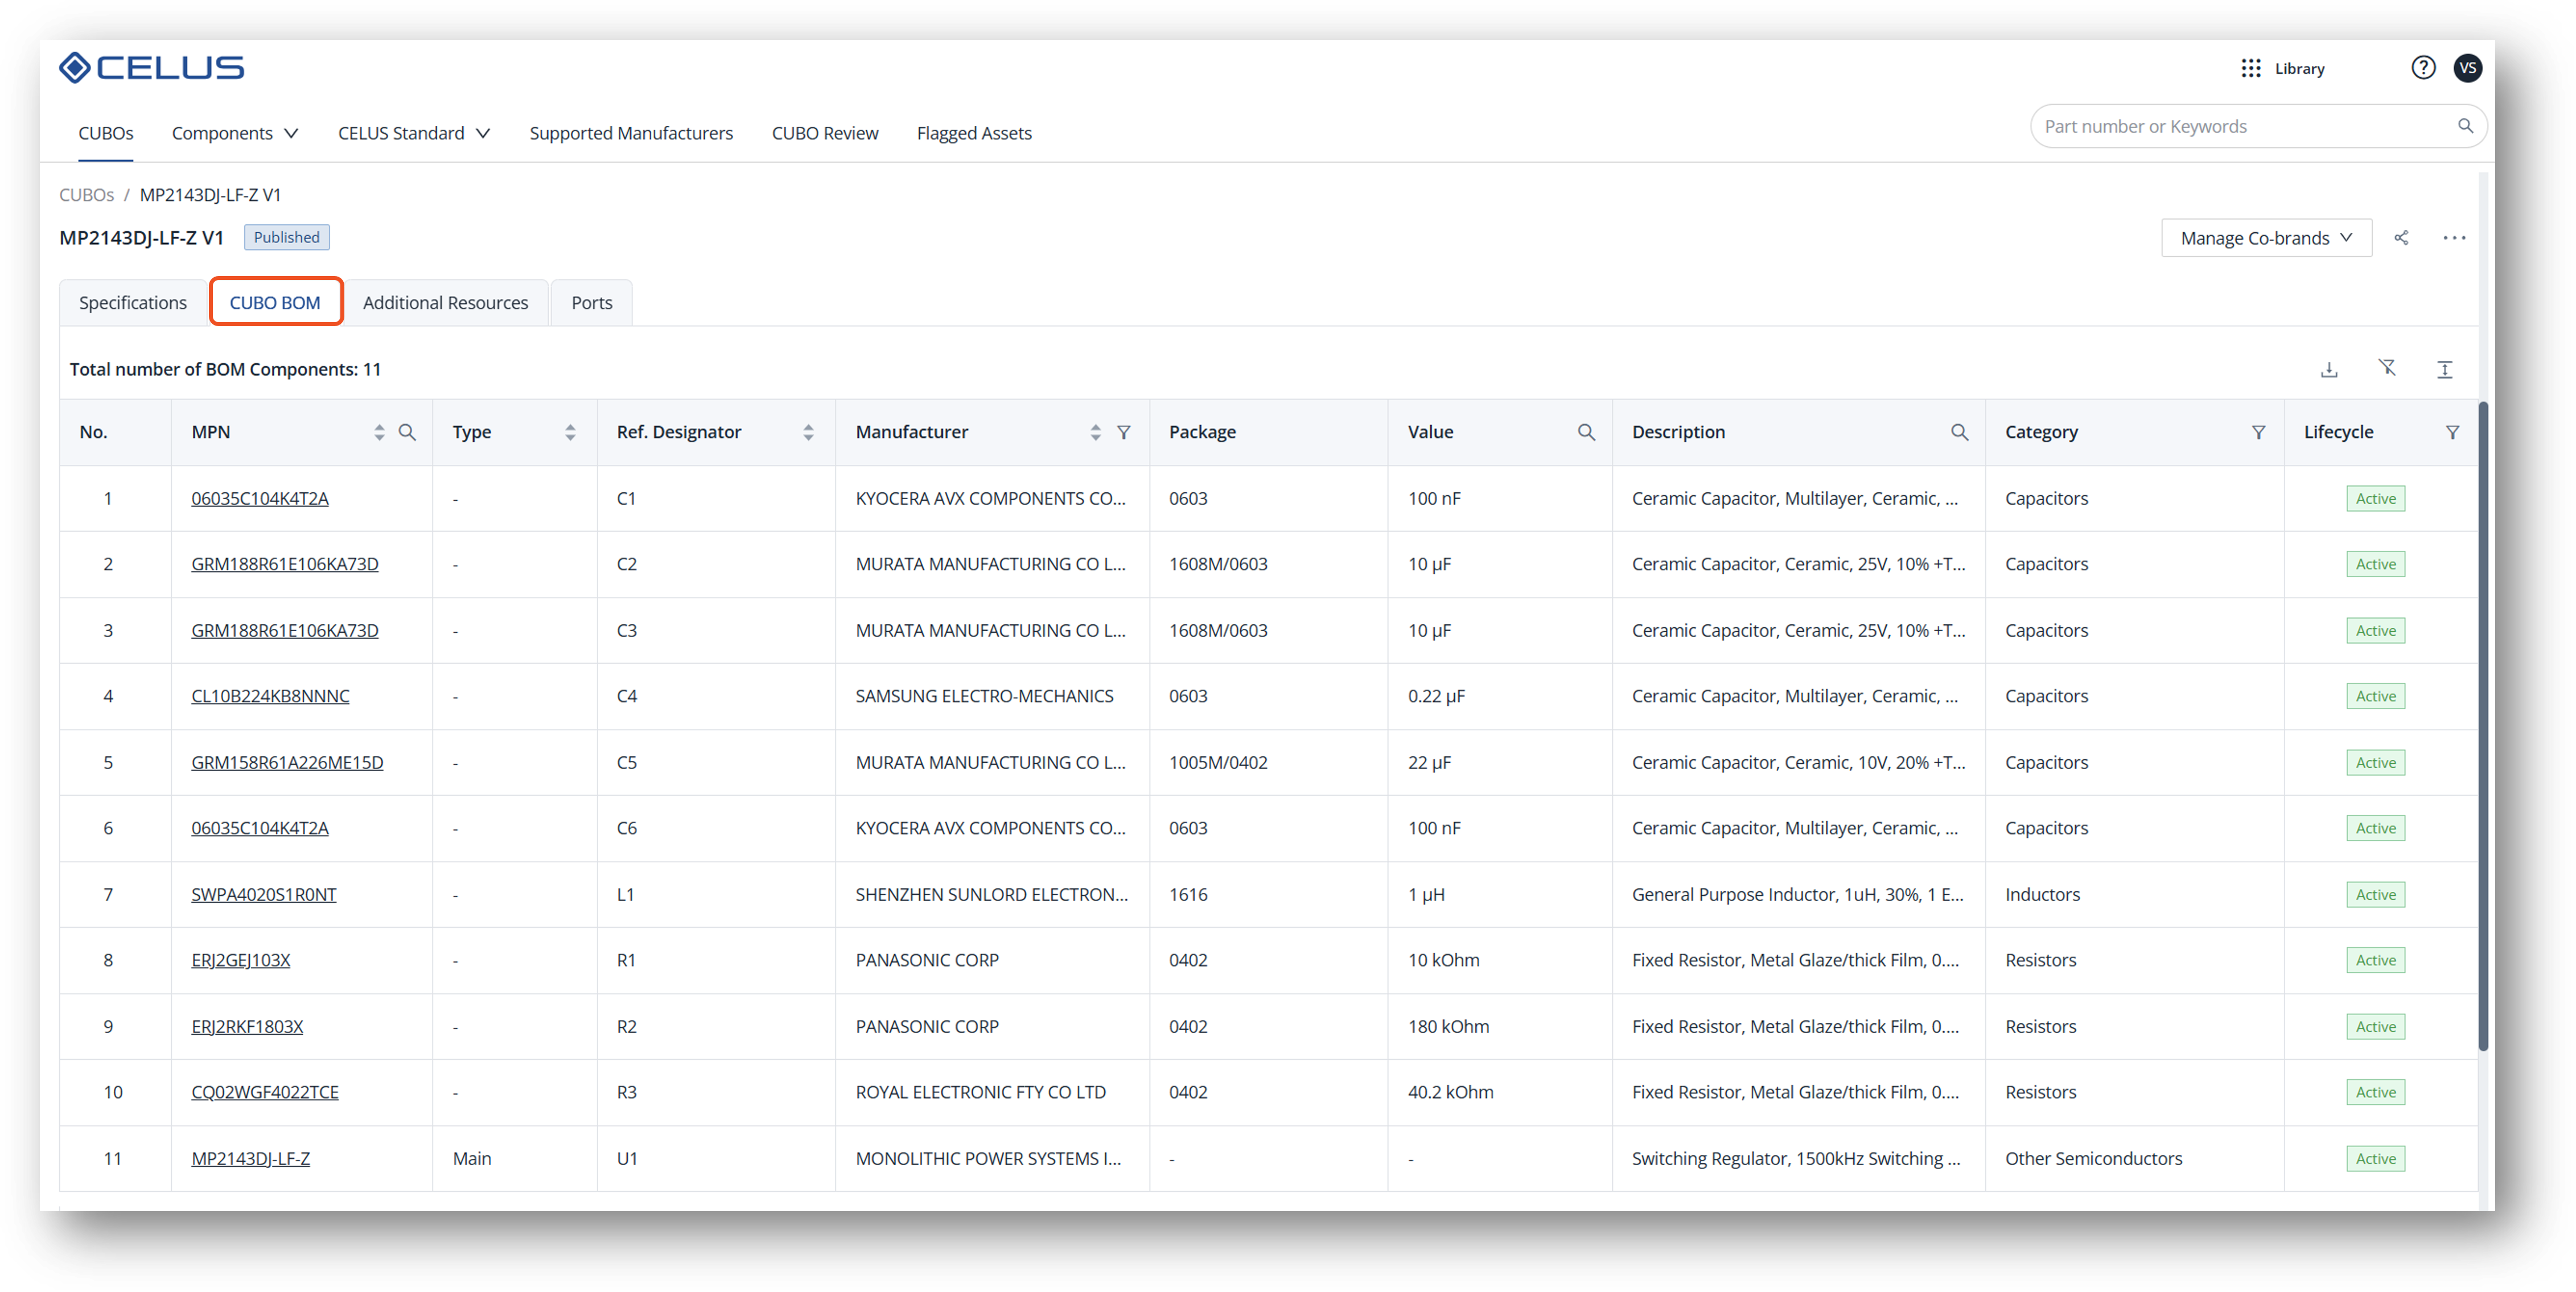Viewport: 2576px width, 1292px height.
Task: Search within the MPN column
Action: tap(407, 432)
